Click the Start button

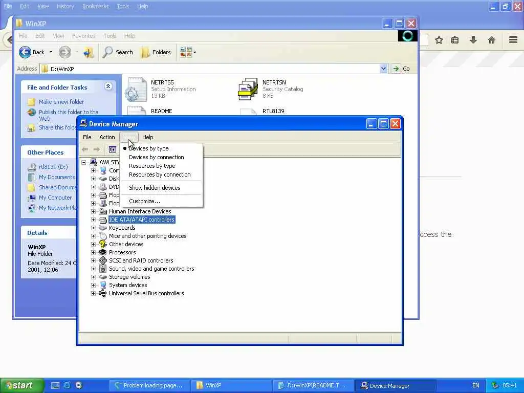click(x=22, y=385)
